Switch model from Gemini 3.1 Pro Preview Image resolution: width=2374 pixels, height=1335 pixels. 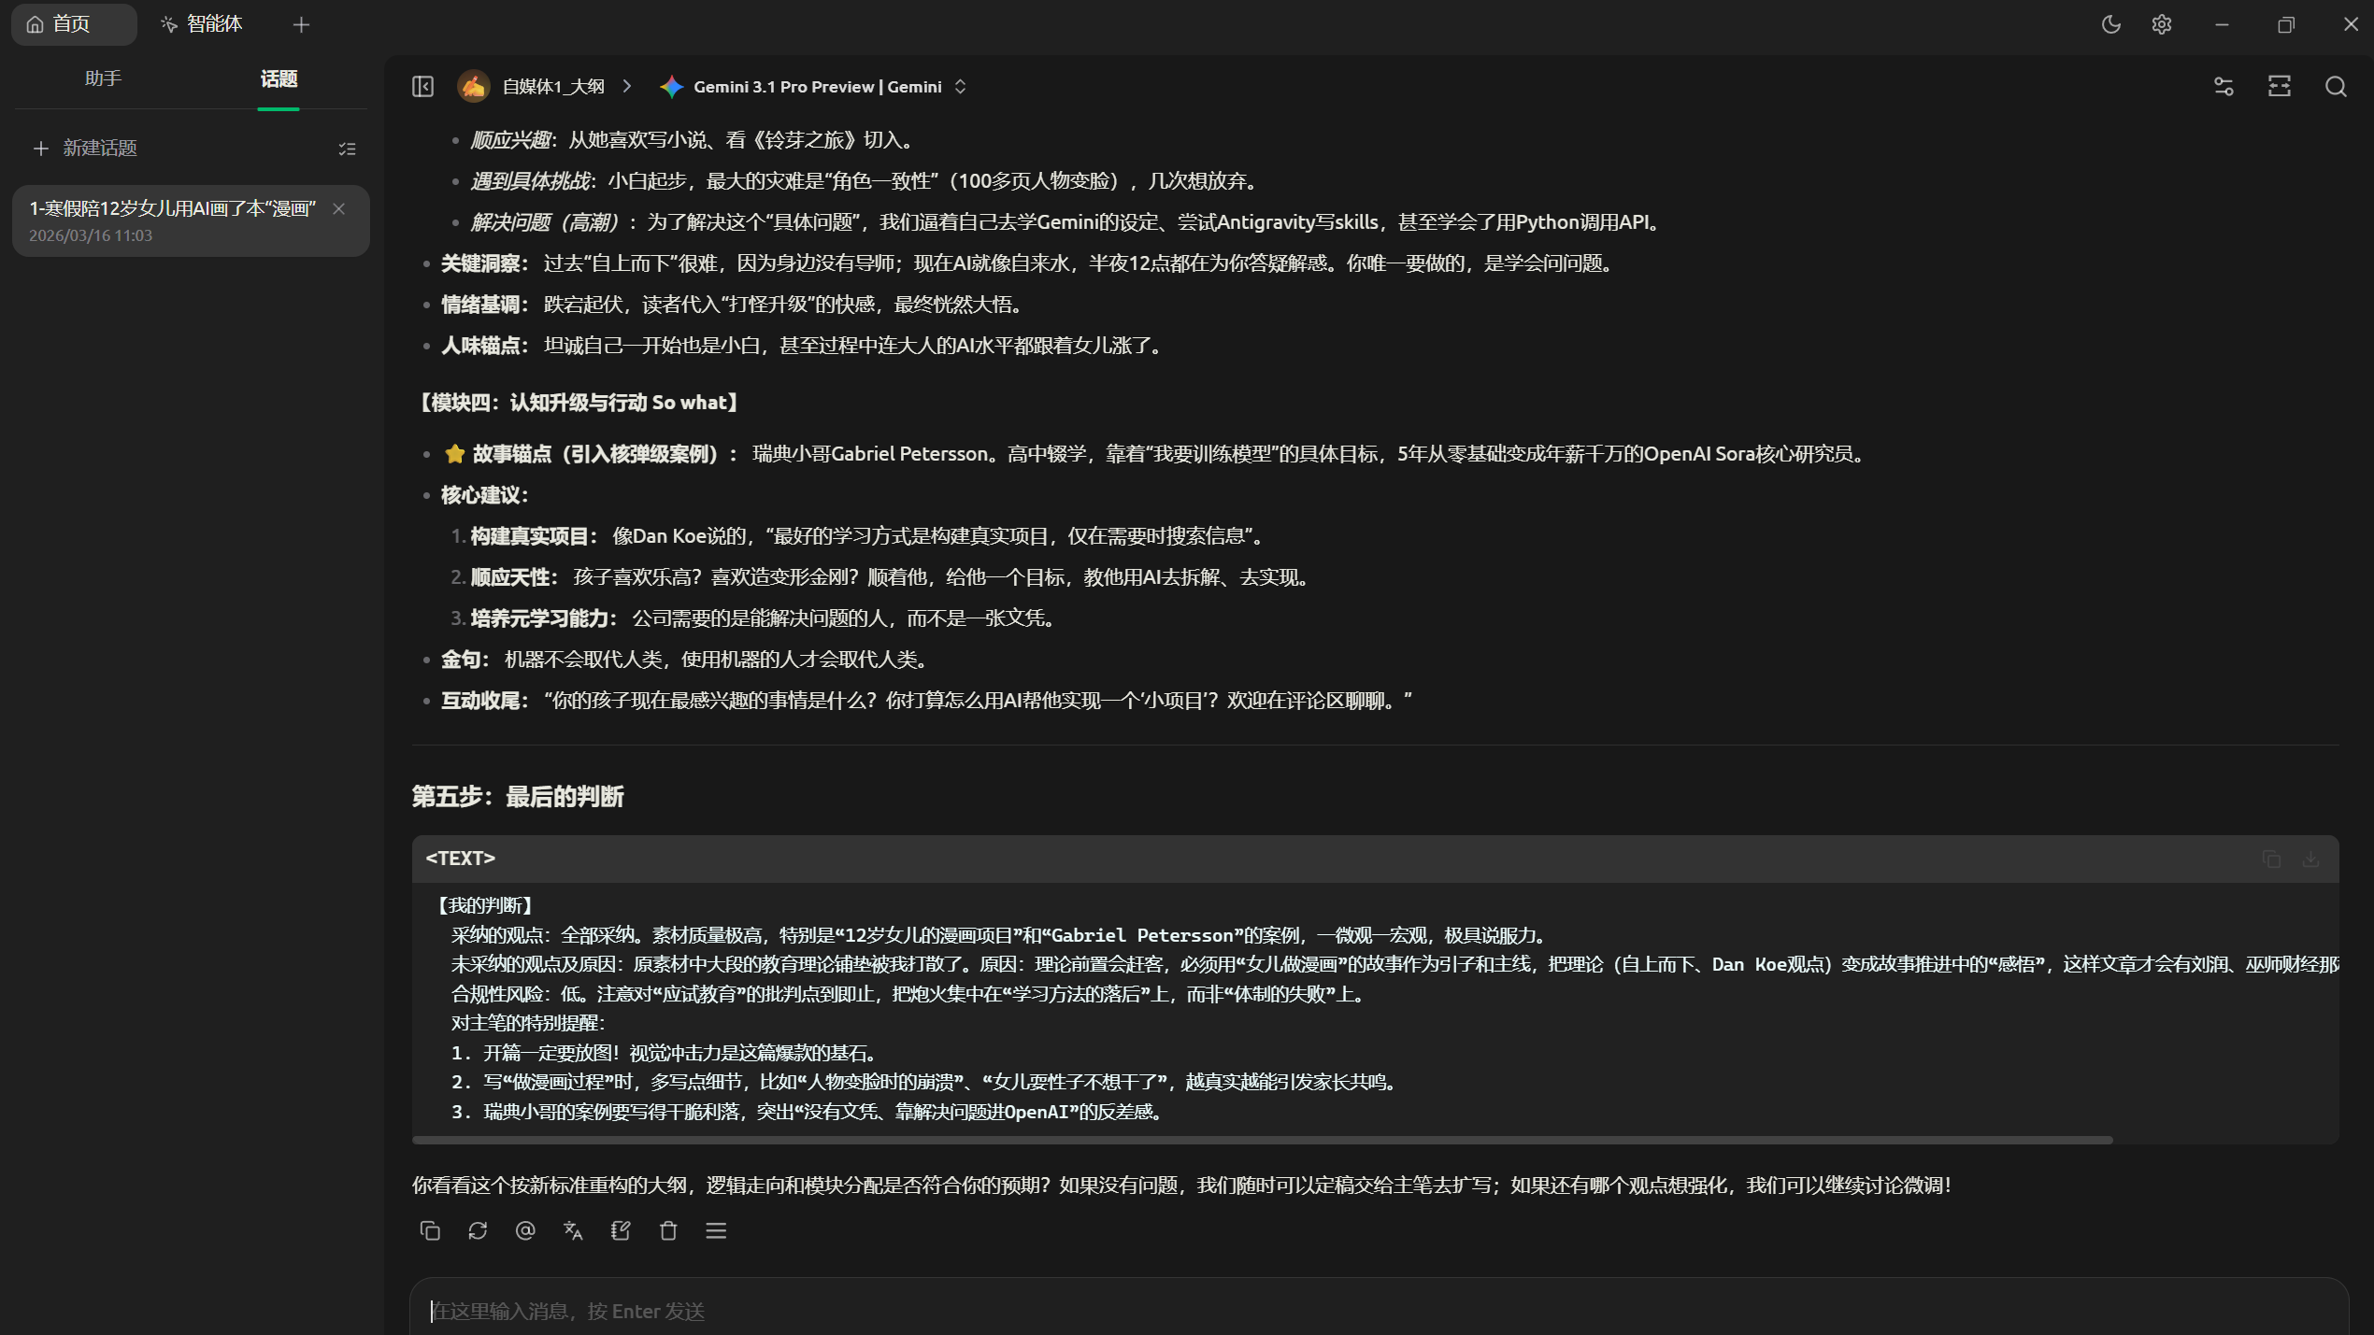pos(817,87)
